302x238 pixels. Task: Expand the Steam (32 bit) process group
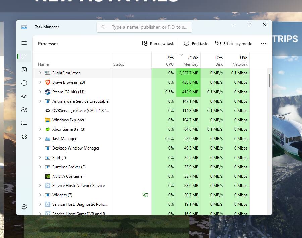point(40,92)
